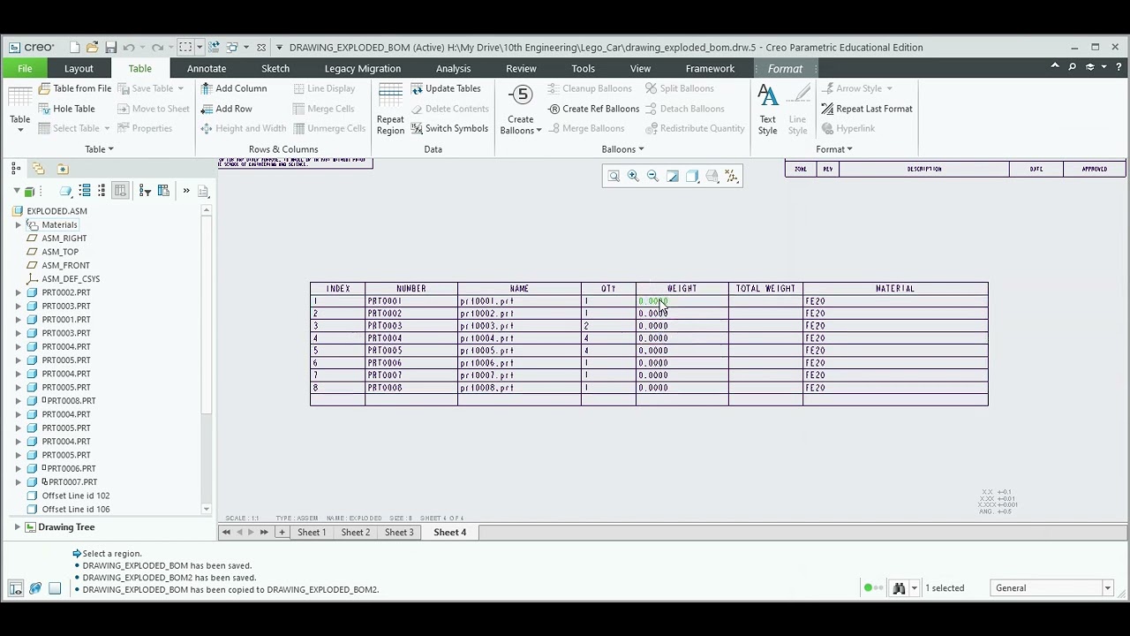Viewport: 1130px width, 636px height.
Task: Go to first sheet arrow button
Action: point(226,533)
